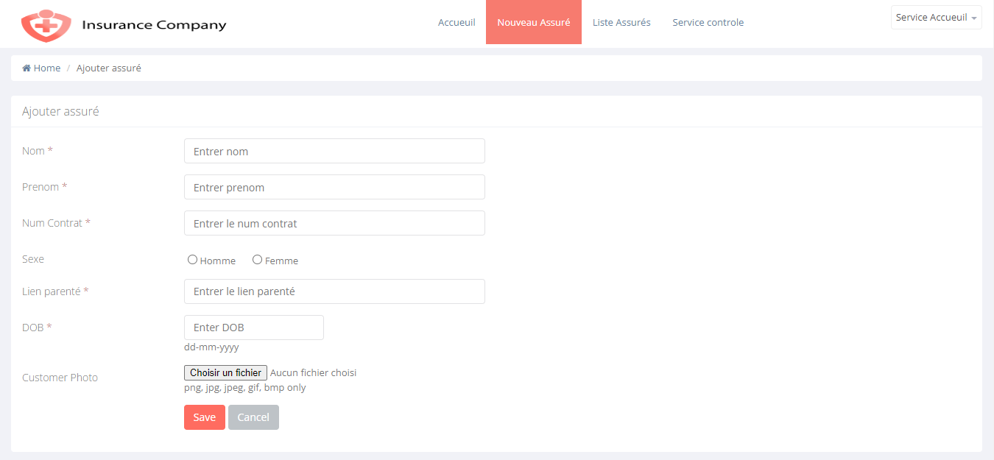Click the Entrer le lien parenté field
This screenshot has height=460, width=994.
pyautogui.click(x=334, y=291)
